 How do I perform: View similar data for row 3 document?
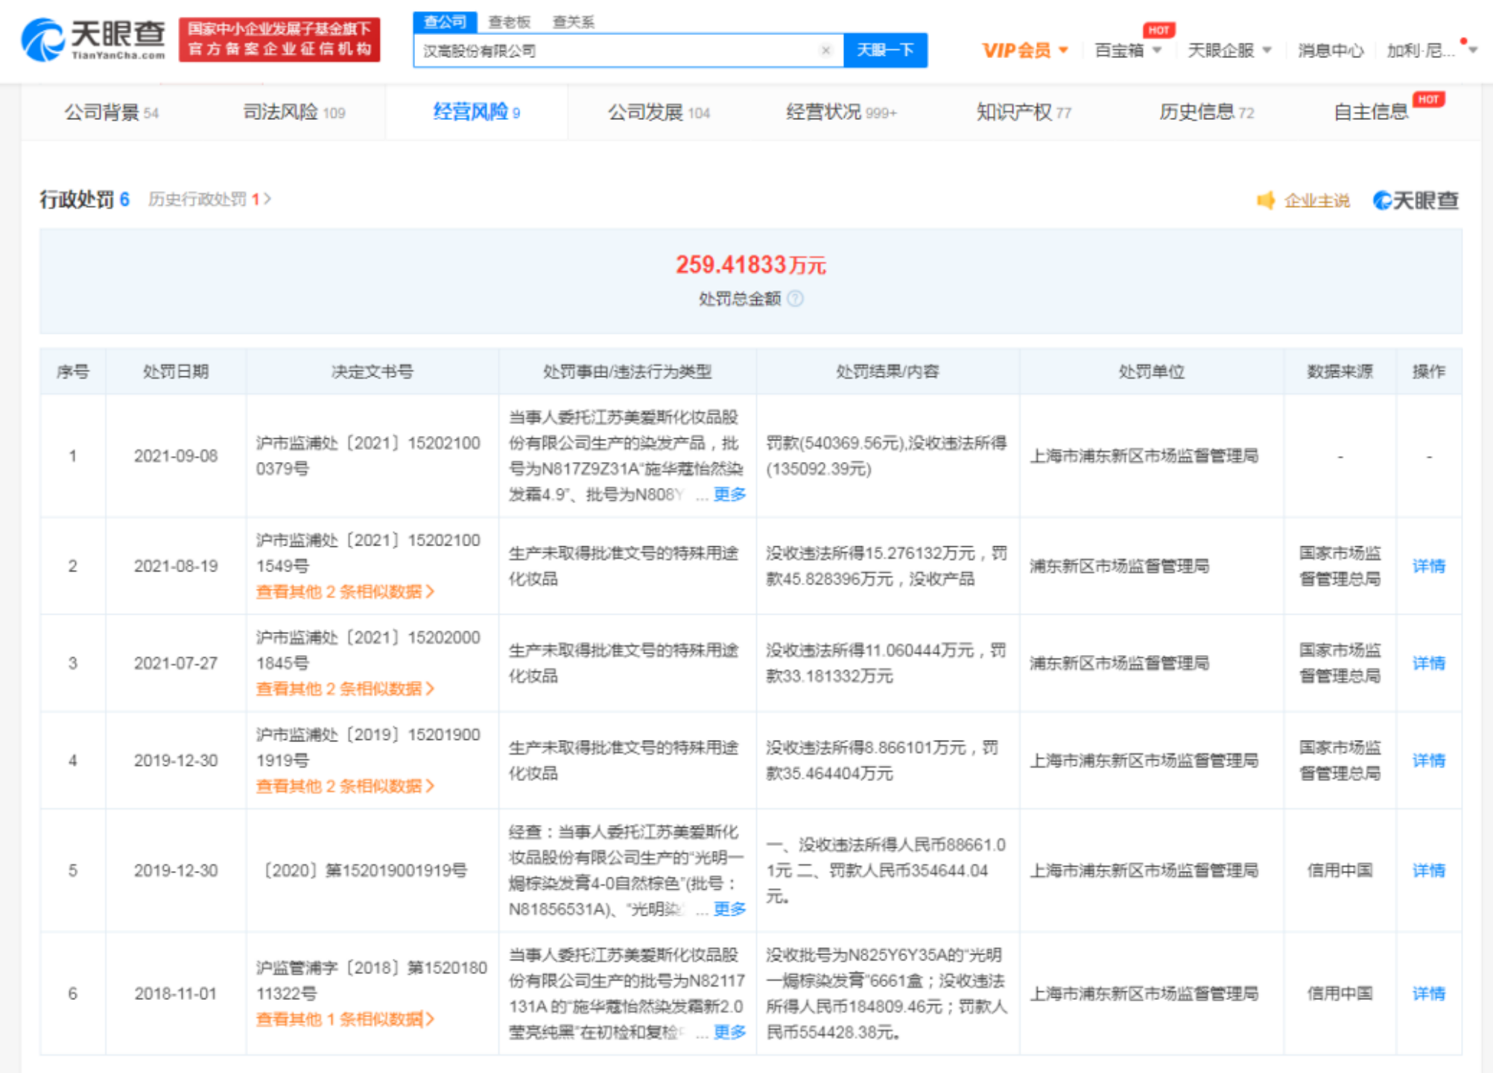[x=345, y=689]
